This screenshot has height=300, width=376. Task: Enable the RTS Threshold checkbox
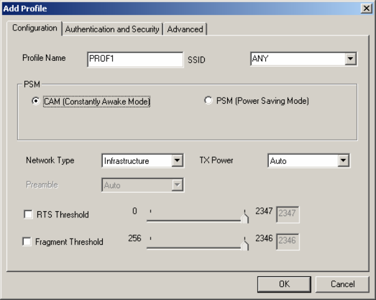(28, 214)
